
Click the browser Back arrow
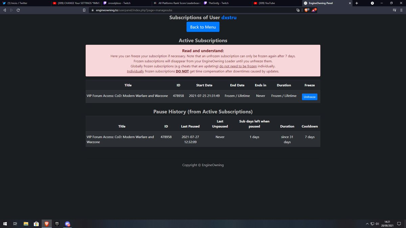pos(5,10)
